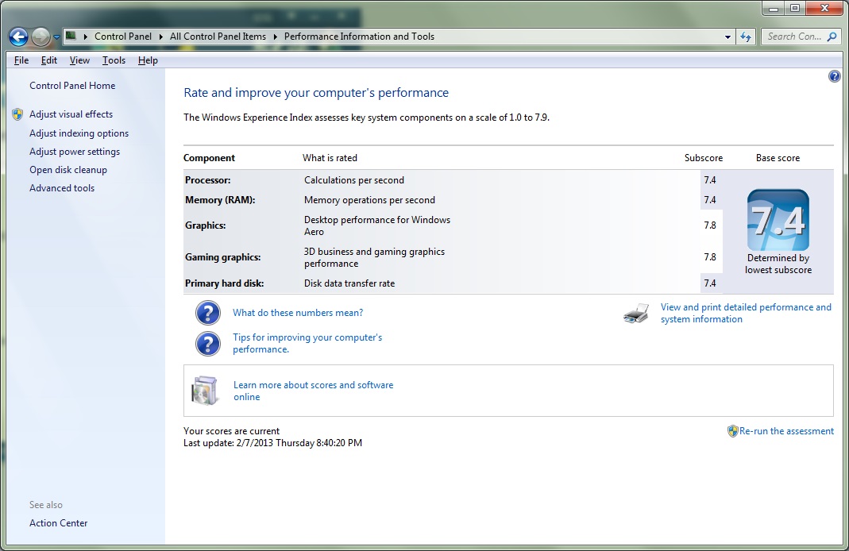The width and height of the screenshot is (849, 551).
Task: Click the Forward navigation arrow button
Action: click(x=41, y=37)
